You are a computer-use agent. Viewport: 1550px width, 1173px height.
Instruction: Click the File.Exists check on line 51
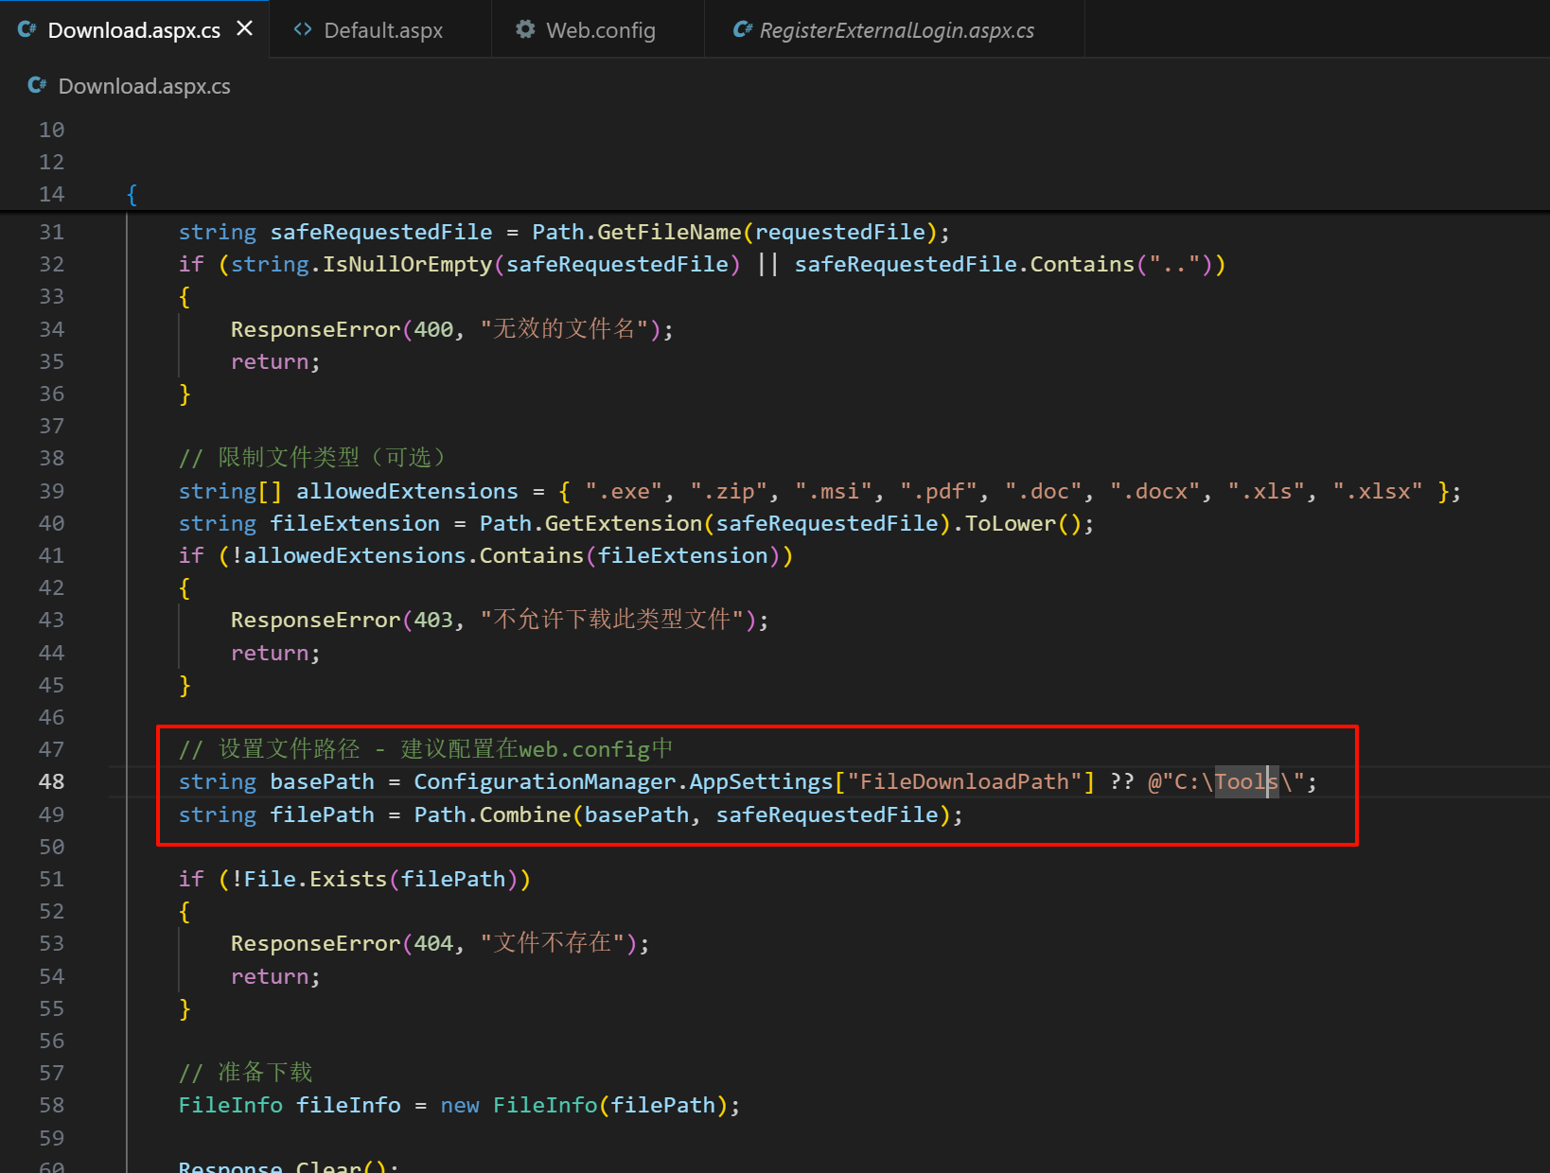(x=309, y=879)
